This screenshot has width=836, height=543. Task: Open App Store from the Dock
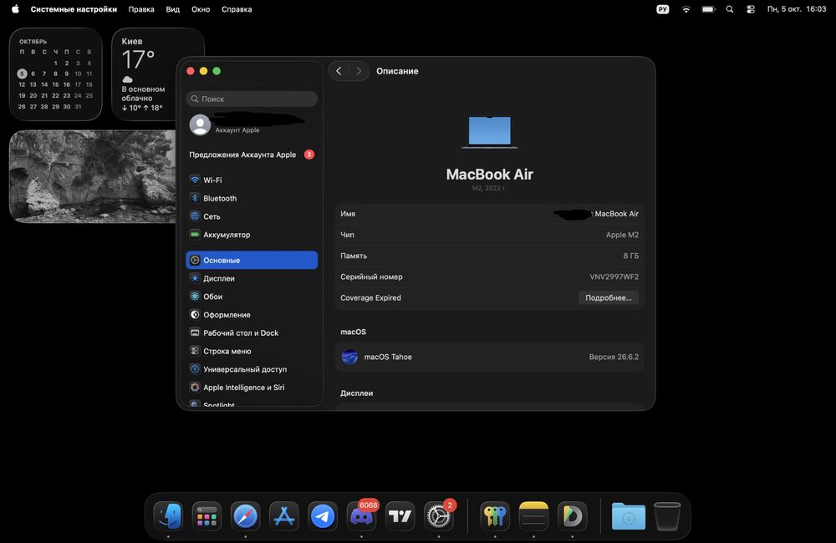click(x=284, y=515)
